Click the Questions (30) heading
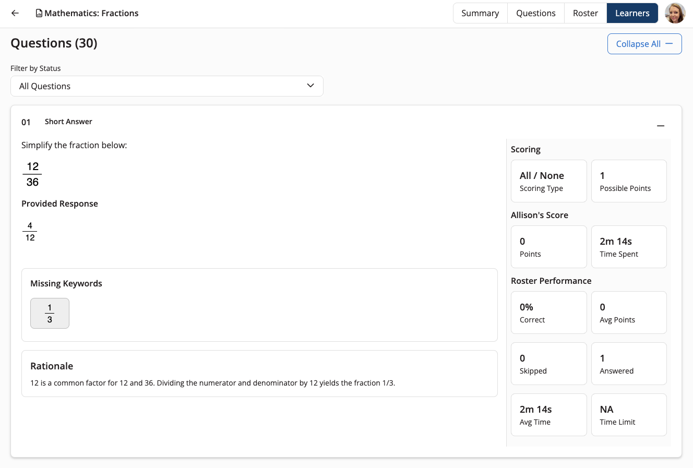 click(54, 43)
